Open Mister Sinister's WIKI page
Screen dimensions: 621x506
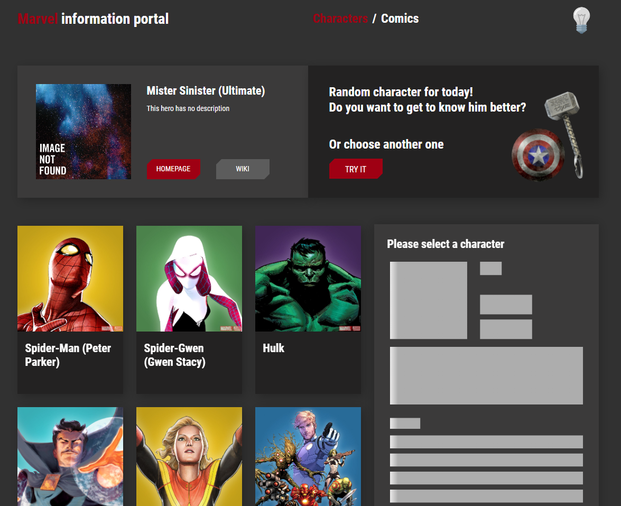[242, 169]
